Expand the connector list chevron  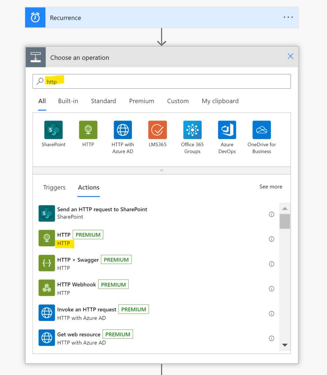[x=161, y=170]
